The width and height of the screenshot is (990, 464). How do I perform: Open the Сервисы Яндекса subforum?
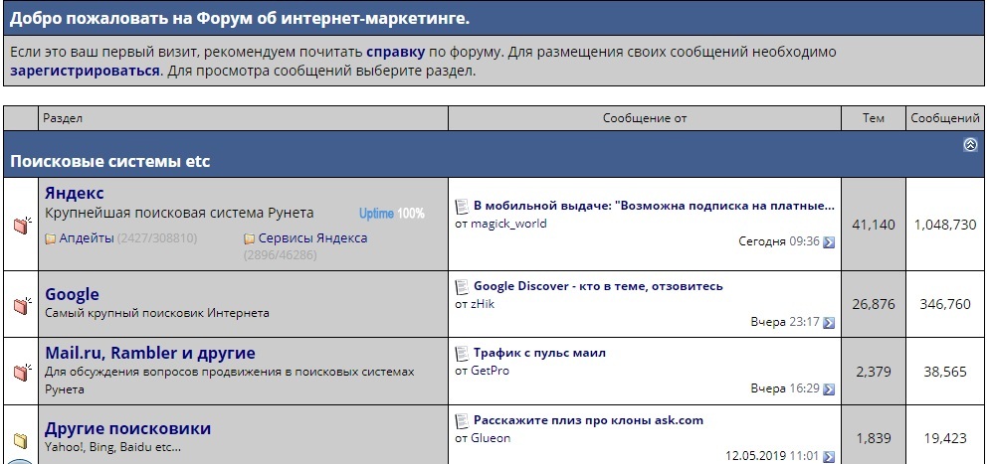[312, 238]
